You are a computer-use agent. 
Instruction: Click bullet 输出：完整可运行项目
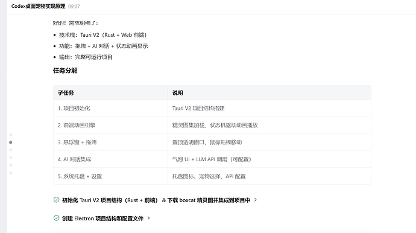point(86,57)
